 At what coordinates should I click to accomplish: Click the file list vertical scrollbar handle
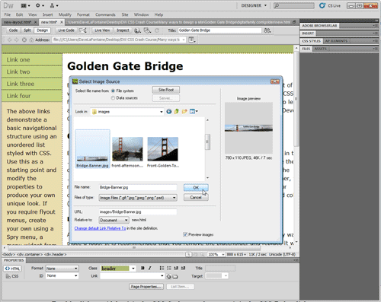click(207, 141)
